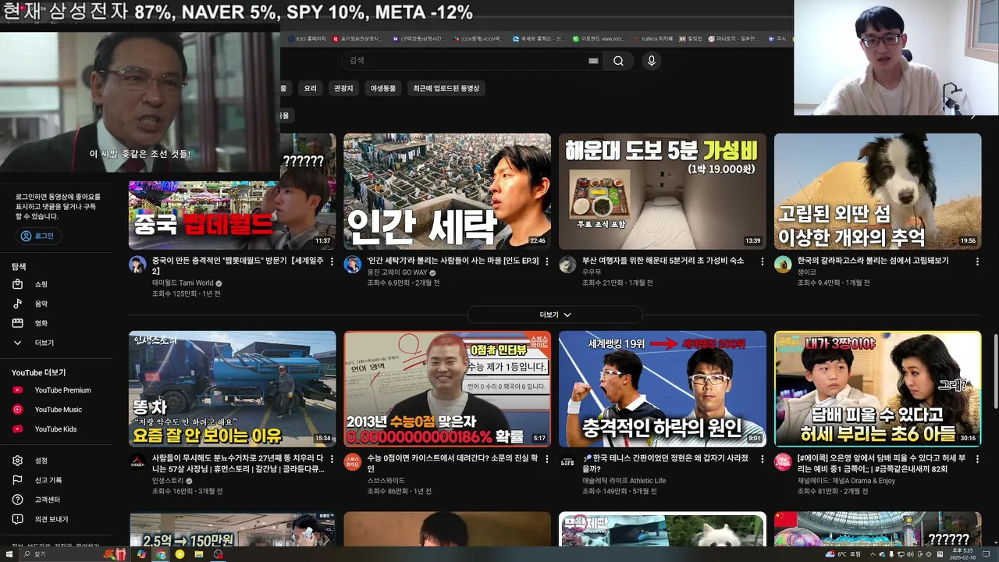Open more options for the 짭데월드 video
The image size is (999, 562).
click(332, 261)
